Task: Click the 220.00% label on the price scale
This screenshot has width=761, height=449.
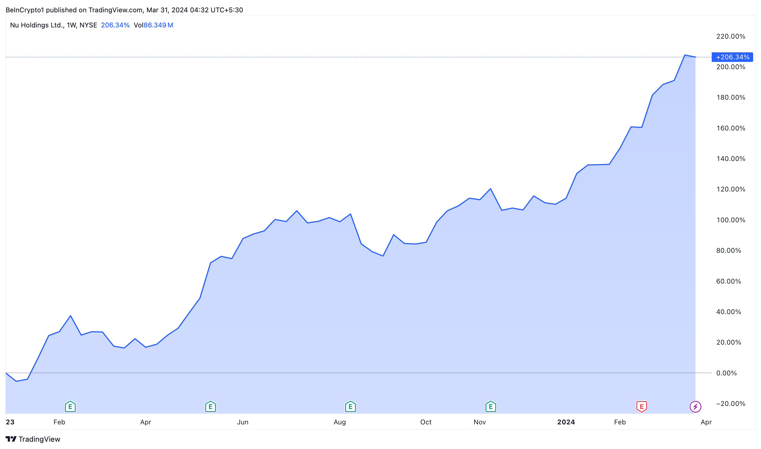Action: 730,36
